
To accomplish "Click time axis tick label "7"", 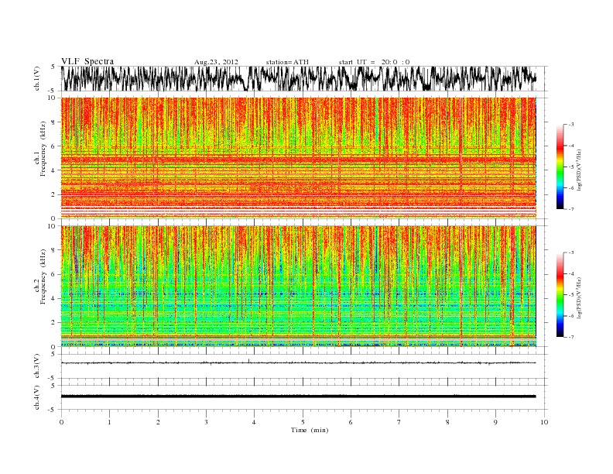I will [x=399, y=422].
